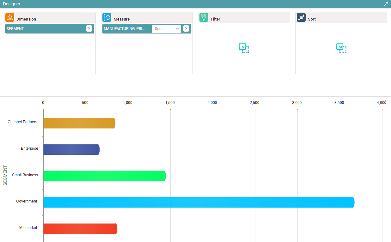
Task: Click the Channel Partners orange bar
Action: point(79,123)
